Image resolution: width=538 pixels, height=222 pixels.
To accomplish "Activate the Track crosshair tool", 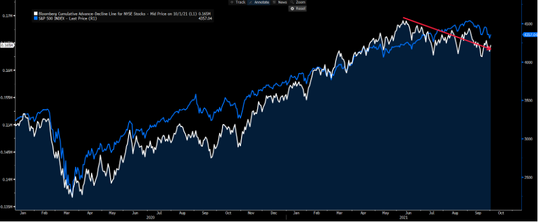I will (x=238, y=2).
